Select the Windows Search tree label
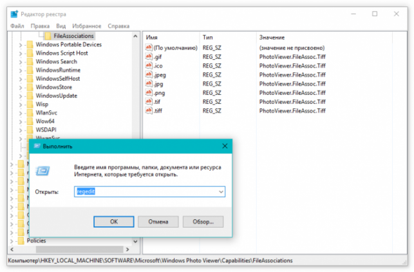This screenshot has width=414, height=272. (57, 62)
